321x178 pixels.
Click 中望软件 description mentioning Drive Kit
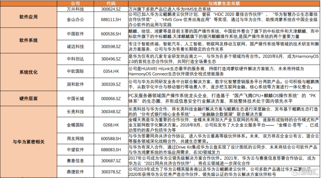(223, 150)
